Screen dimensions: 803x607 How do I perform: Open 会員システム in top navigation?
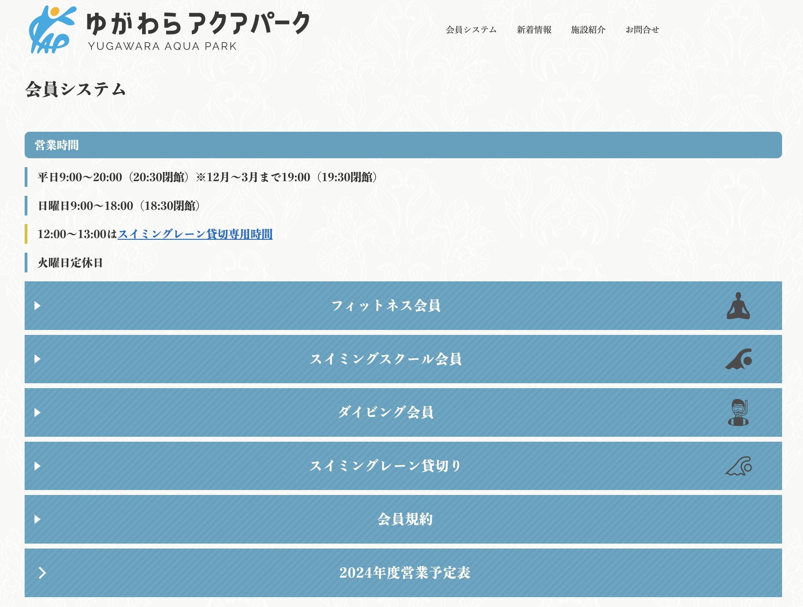[x=471, y=30]
